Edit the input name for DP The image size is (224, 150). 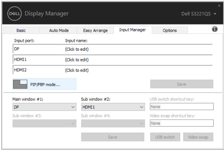click(77, 49)
